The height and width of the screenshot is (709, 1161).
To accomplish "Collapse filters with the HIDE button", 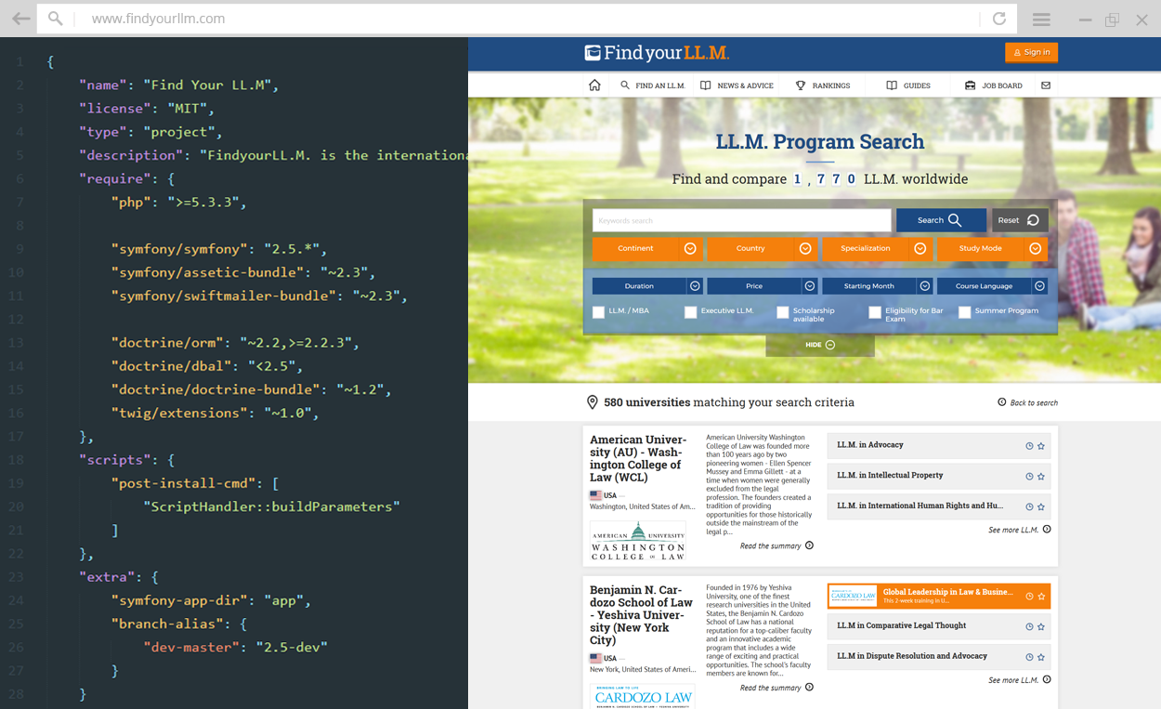I will click(820, 345).
